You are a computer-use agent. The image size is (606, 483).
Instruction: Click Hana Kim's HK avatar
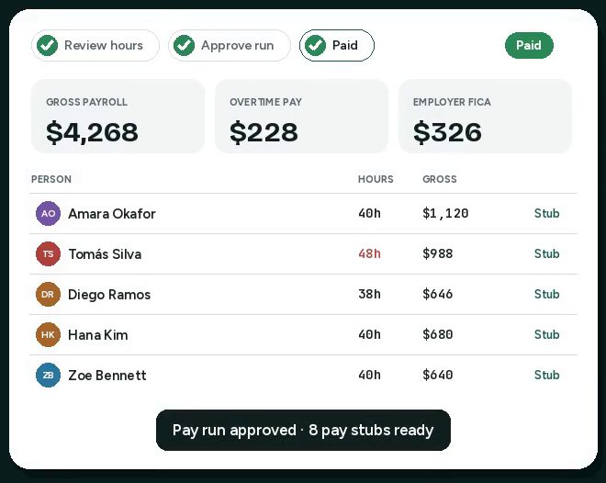(48, 334)
